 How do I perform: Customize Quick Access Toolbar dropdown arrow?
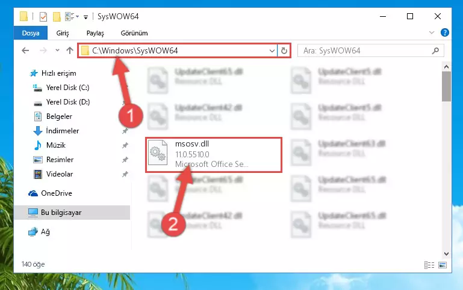pos(85,17)
